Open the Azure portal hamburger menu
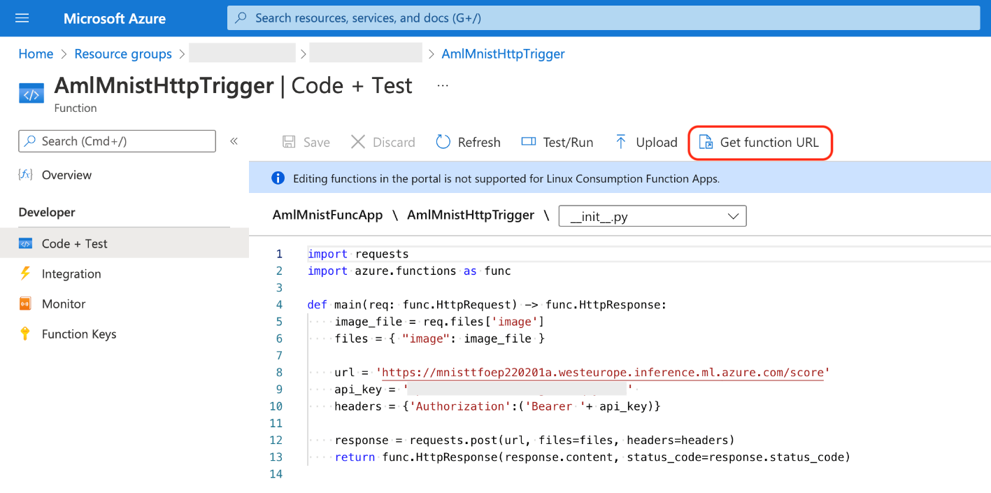Screen dimensions: 991x493 22,18
